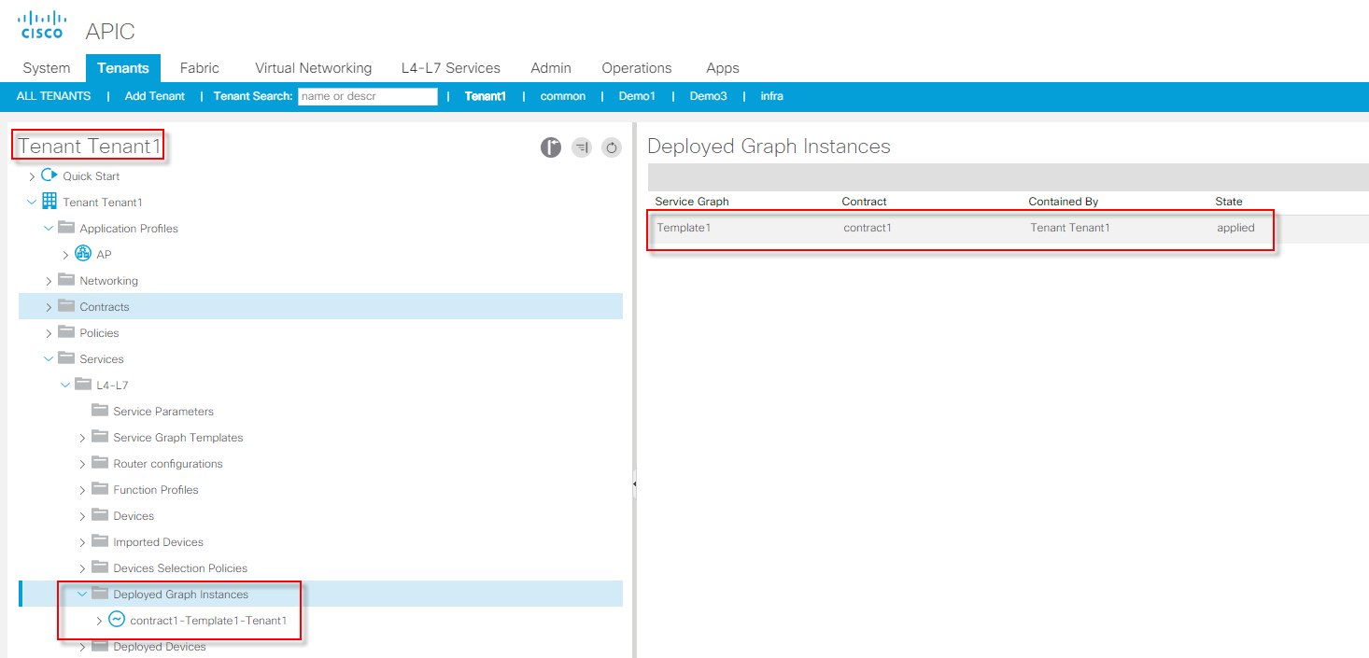This screenshot has height=658, width=1369.
Task: Collapse the L4-L7 folder
Action: pyautogui.click(x=66, y=385)
